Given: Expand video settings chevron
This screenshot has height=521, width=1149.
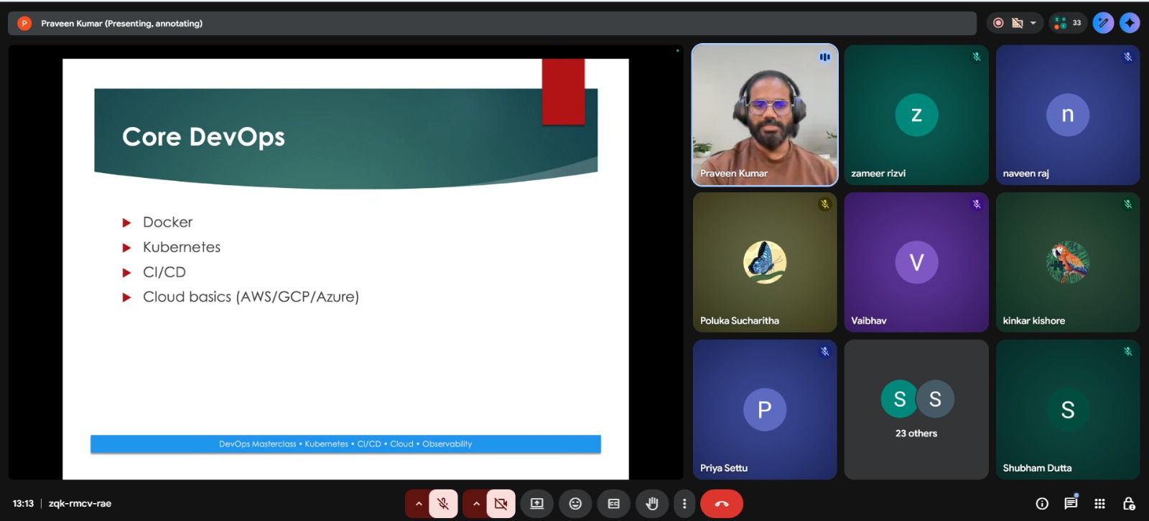Looking at the screenshot, I should pos(475,504).
